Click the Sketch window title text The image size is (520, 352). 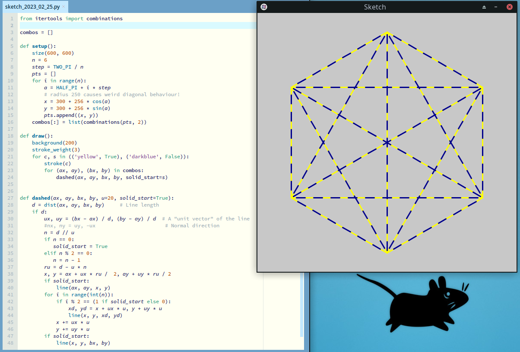tap(374, 7)
